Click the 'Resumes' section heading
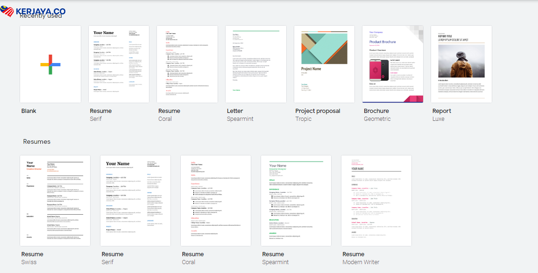This screenshot has height=273, width=538. pyautogui.click(x=37, y=142)
